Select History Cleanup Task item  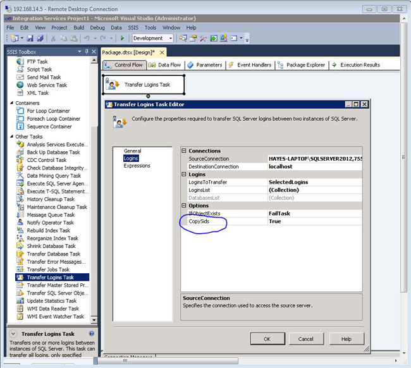pos(51,199)
